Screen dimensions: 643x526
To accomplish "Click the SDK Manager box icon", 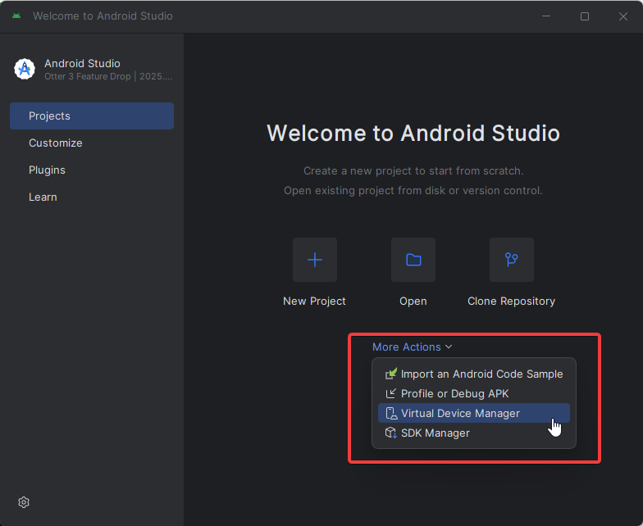I will point(390,433).
